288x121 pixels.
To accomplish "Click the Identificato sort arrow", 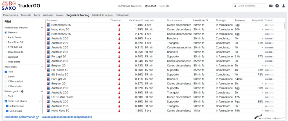I will pos(207,21).
